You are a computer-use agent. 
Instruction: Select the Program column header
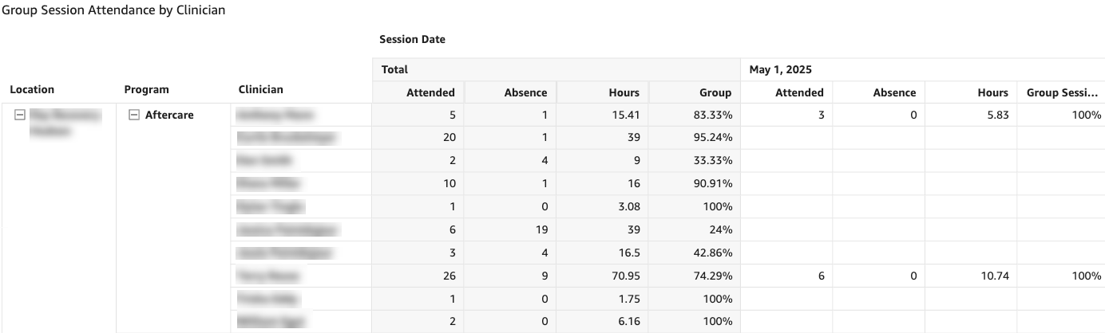(x=146, y=89)
